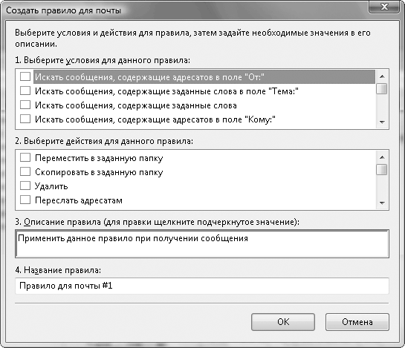
Task: Click the conditions list scroll-up arrow
Action: tap(382, 76)
